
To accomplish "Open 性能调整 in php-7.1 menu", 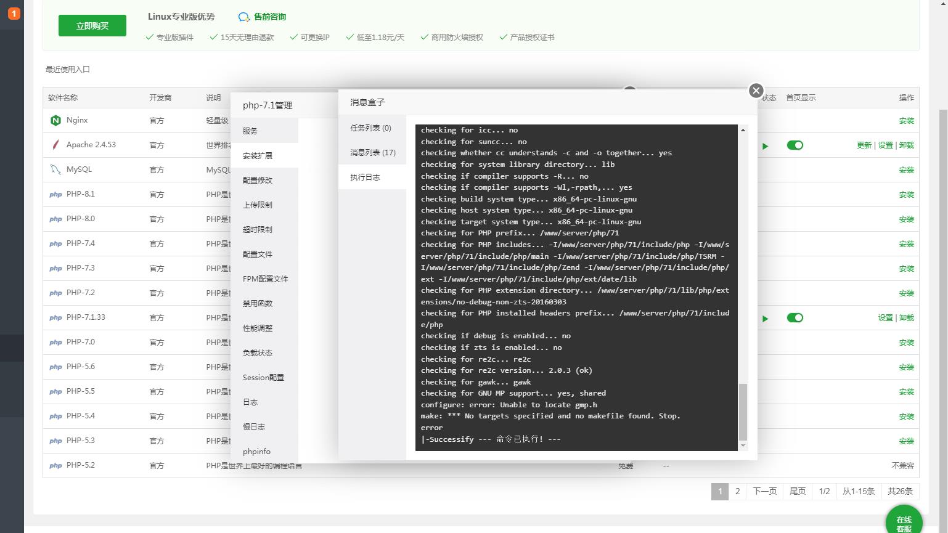I will pyautogui.click(x=264, y=328).
